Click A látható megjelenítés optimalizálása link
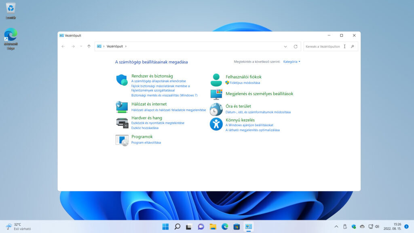The image size is (414, 233). pyautogui.click(x=252, y=130)
